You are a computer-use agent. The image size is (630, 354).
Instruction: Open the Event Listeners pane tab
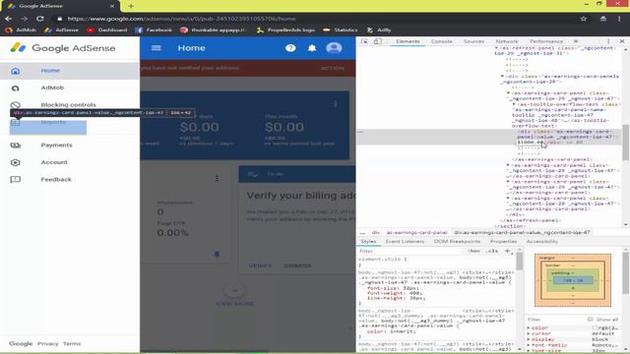coord(405,242)
